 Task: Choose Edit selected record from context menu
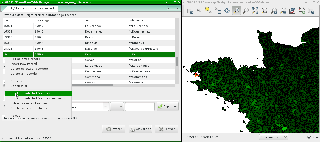25,59
